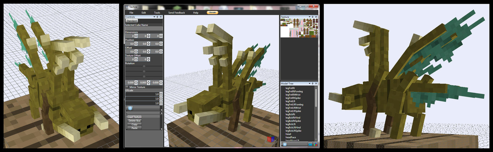
Task: Select headFace in Model Tree
Action: (291, 137)
